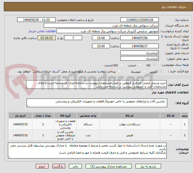Click the remaining days field showing 7

(73, 38)
